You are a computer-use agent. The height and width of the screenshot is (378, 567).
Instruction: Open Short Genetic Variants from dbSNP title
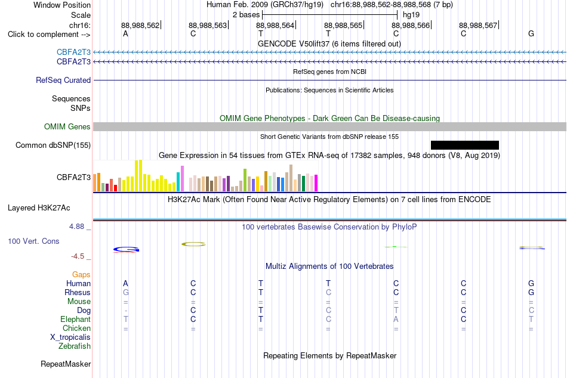pyautogui.click(x=329, y=137)
